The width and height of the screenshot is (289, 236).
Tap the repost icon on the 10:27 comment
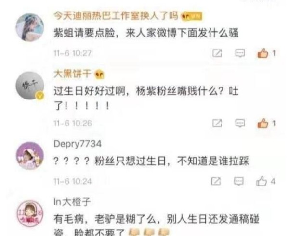point(217,53)
